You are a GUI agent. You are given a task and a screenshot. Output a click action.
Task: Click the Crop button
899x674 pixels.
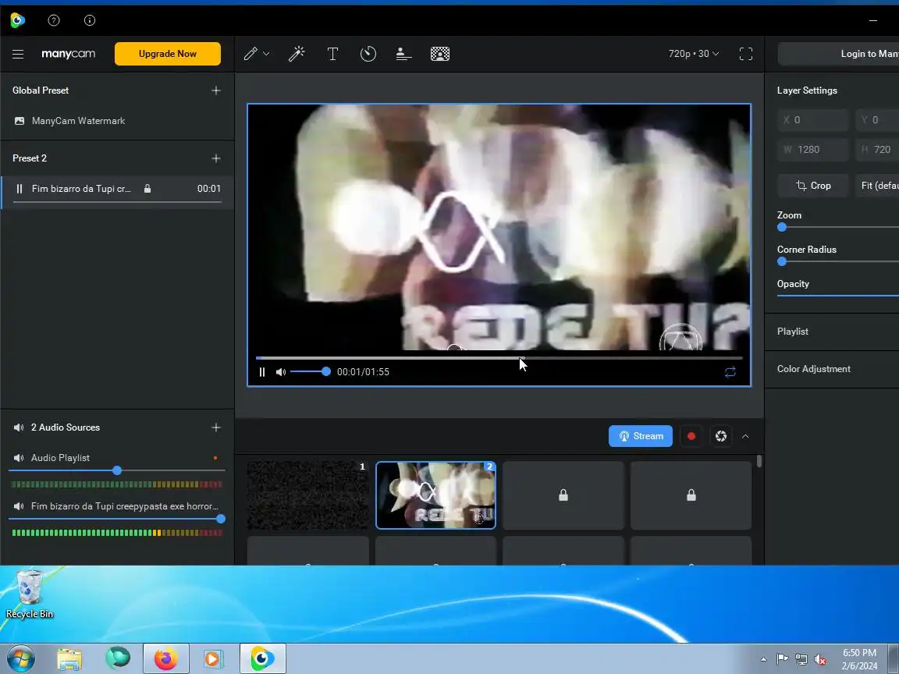[x=813, y=186]
